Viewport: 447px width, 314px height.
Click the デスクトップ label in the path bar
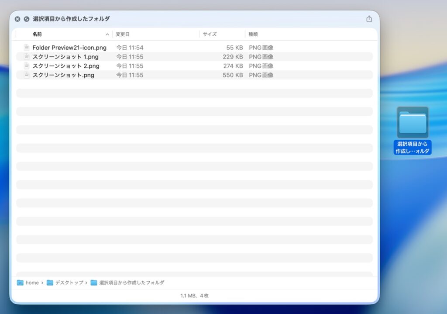69,283
